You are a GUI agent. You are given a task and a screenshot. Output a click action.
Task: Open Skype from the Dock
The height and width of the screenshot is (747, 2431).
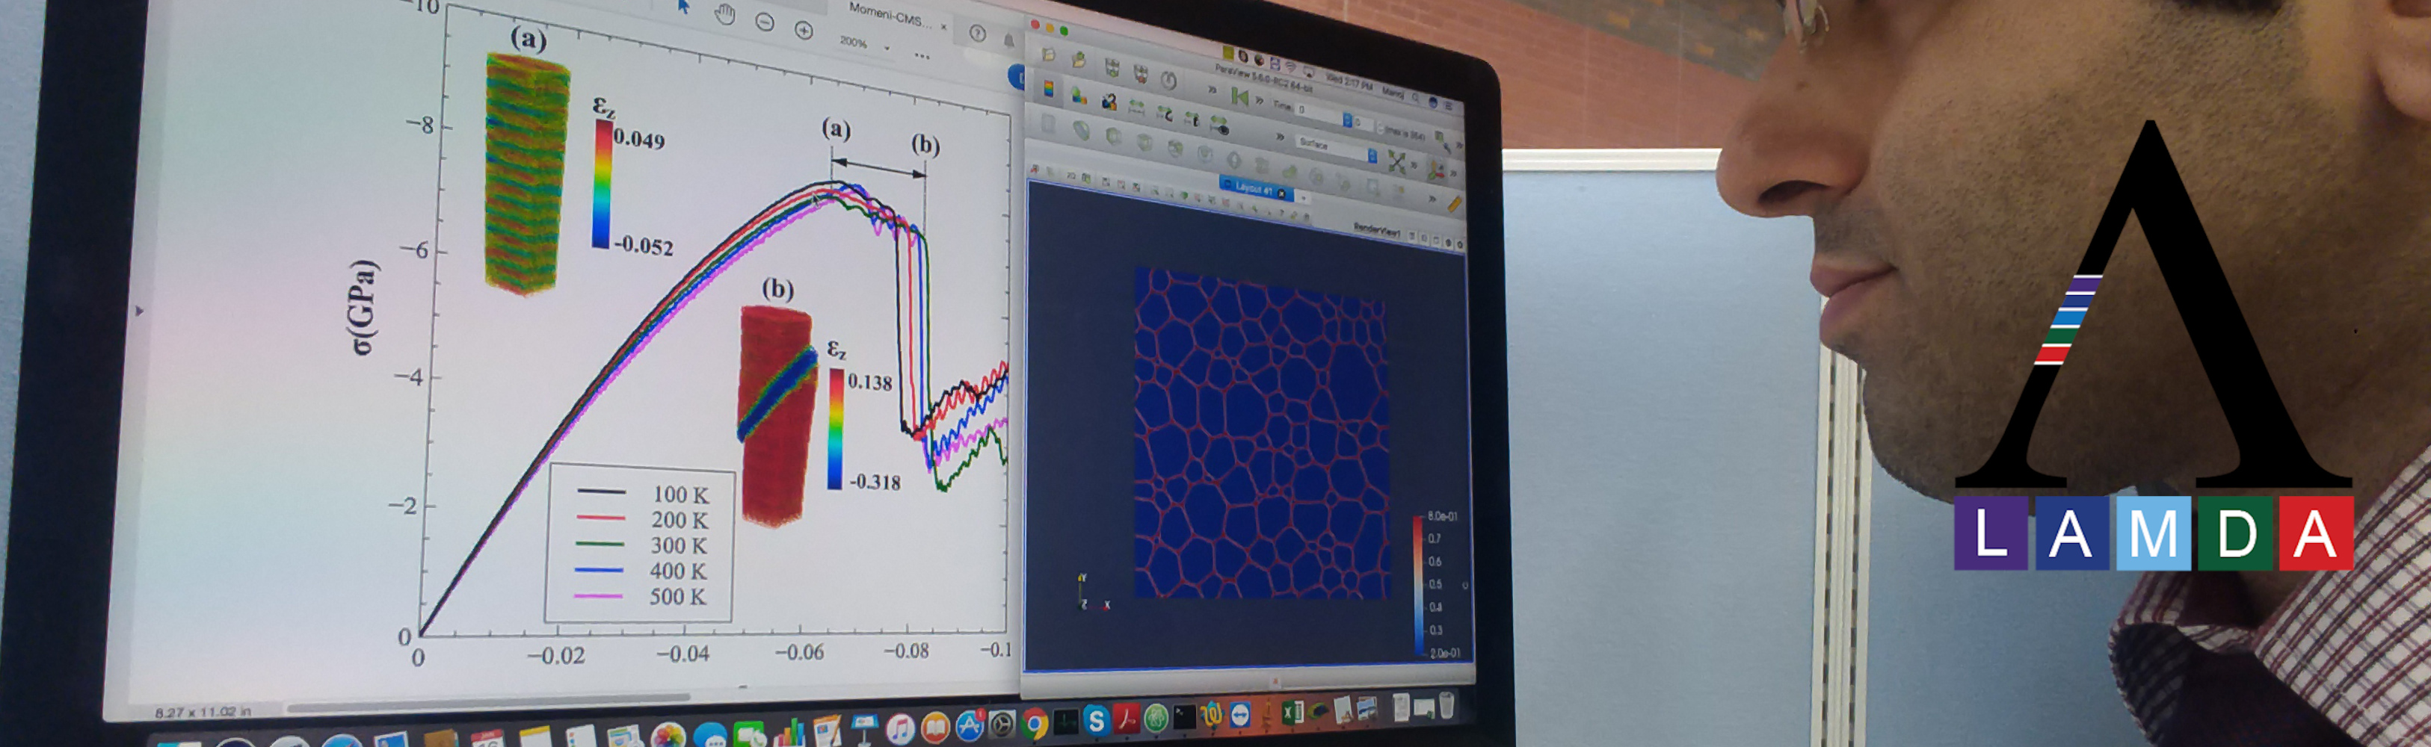[x=1094, y=722]
